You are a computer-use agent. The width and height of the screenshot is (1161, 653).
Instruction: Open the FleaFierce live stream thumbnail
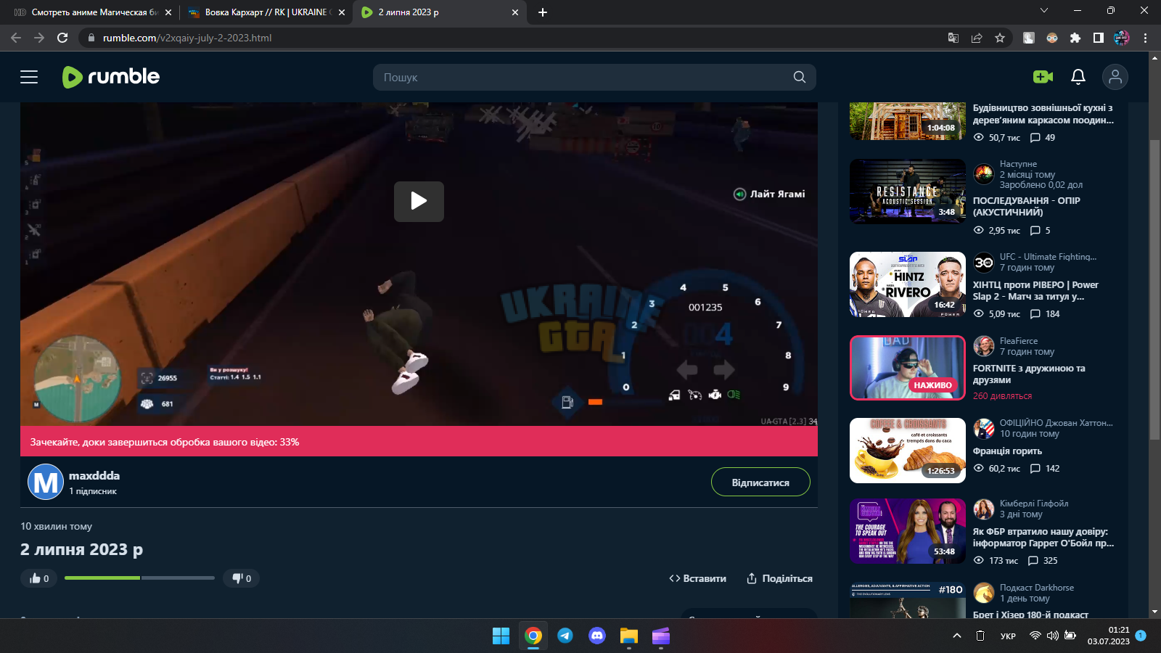908,368
